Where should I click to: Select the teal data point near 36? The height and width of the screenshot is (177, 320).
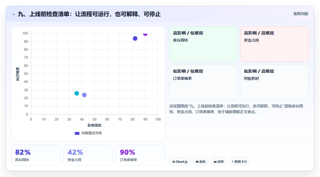(x=77, y=93)
